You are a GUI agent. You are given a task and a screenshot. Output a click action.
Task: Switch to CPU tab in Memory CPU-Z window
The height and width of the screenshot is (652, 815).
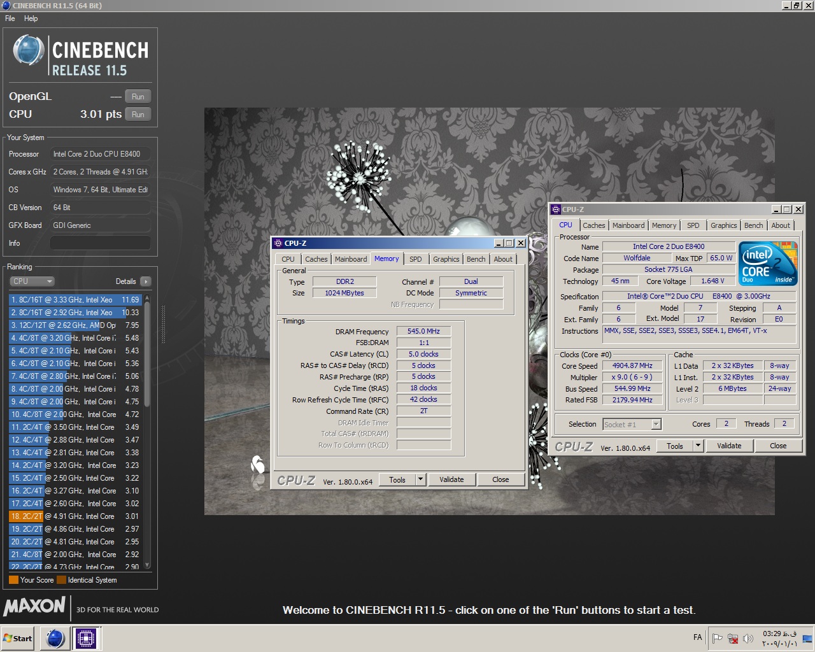[x=288, y=259]
